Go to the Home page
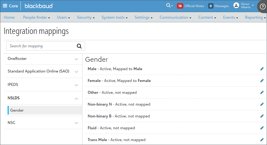Viewport: 267px width, 145px height. coord(9,17)
